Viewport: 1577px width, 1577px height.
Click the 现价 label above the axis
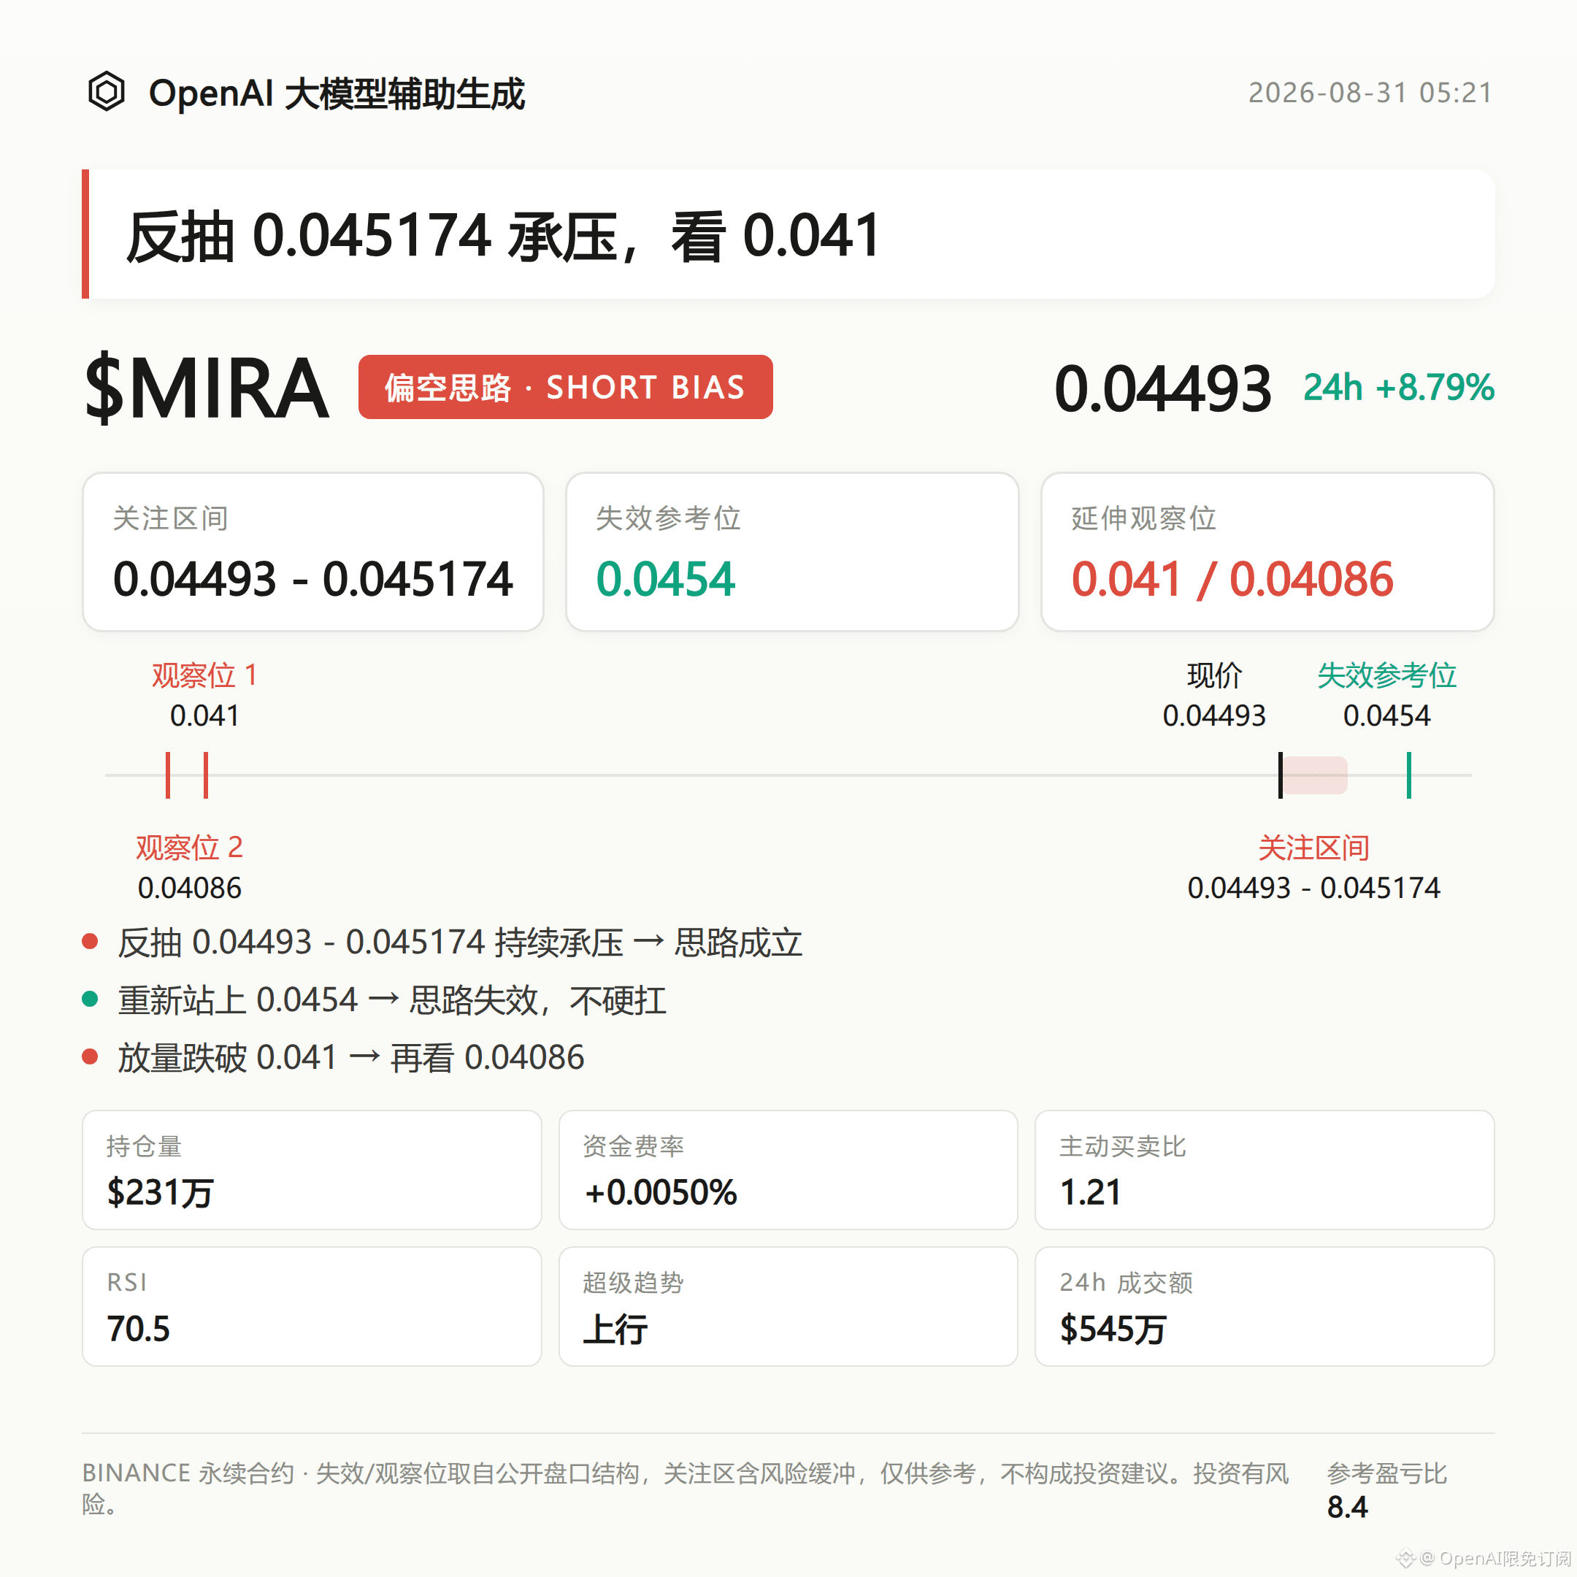[x=1213, y=675]
